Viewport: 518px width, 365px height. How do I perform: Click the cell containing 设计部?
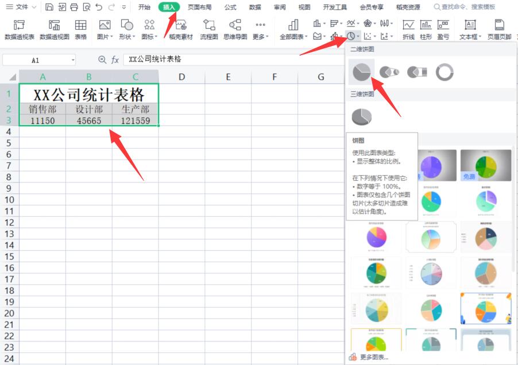89,109
